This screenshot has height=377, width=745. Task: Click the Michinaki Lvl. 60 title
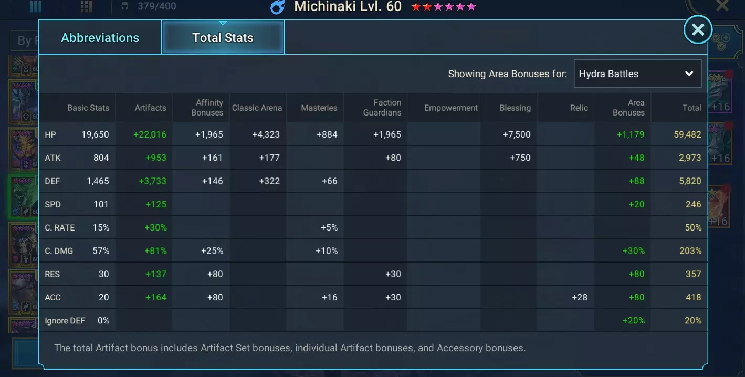(348, 7)
